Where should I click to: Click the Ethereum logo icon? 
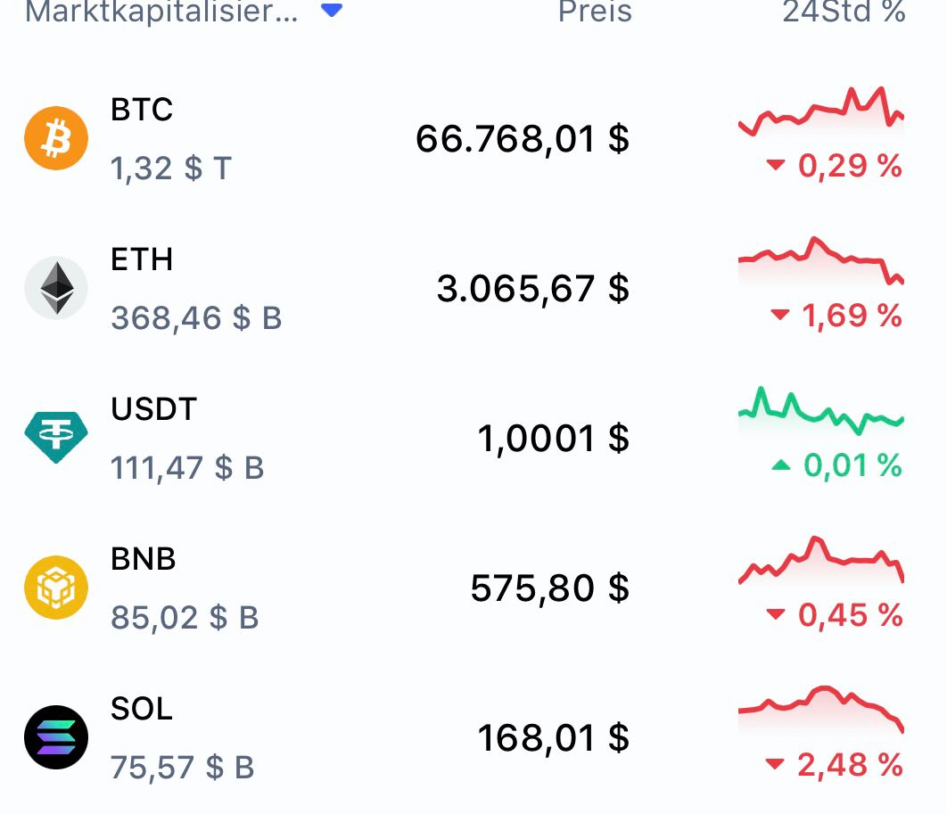click(x=55, y=287)
